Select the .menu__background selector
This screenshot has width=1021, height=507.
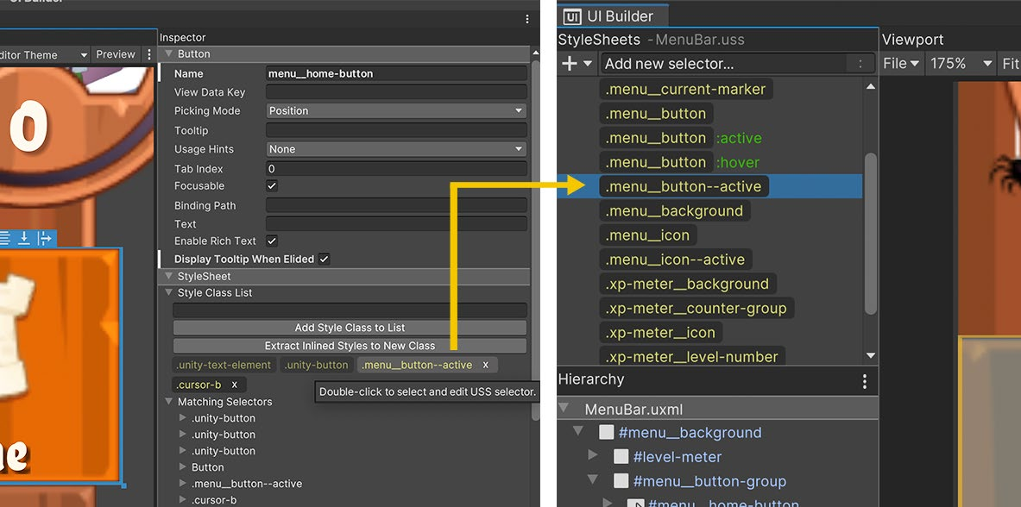[x=674, y=211]
